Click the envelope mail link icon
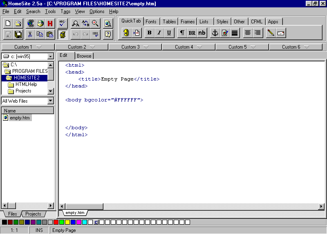The image size is (327, 234). coord(281,33)
